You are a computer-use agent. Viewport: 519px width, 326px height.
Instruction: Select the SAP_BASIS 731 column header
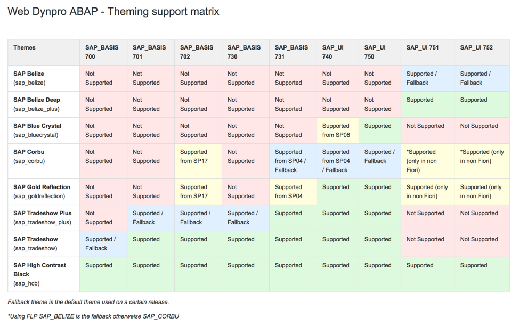pos(291,52)
